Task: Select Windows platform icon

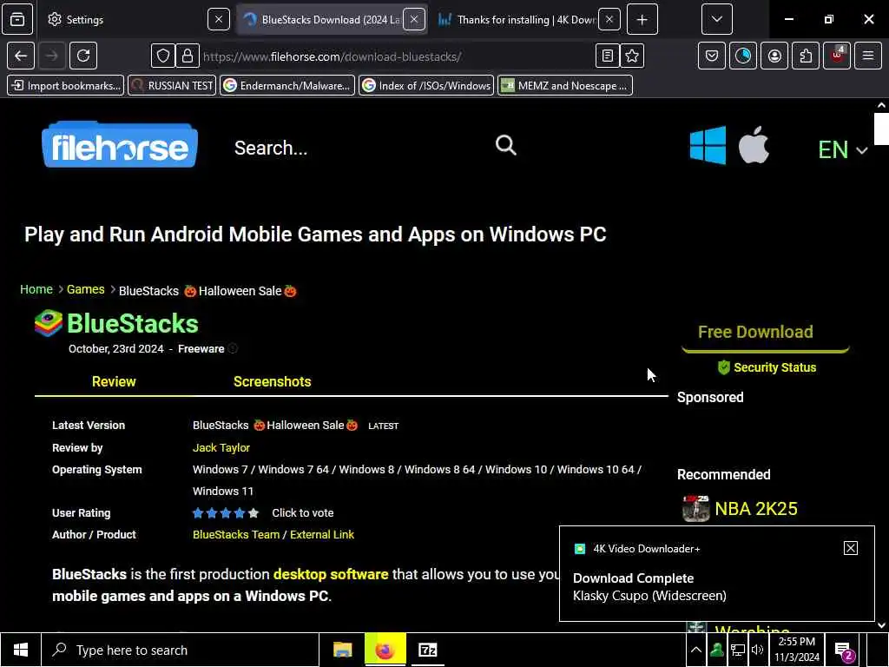Action: (708, 145)
